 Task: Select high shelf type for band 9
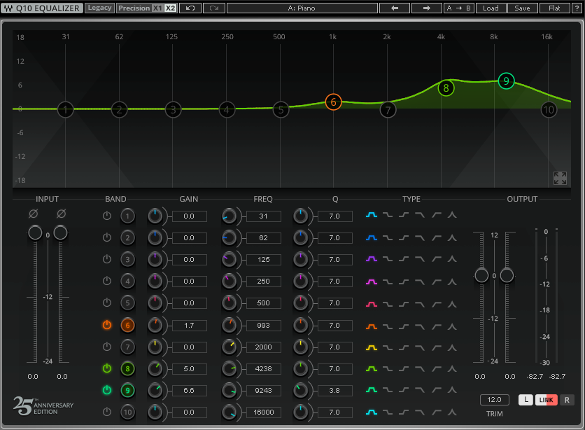404,390
